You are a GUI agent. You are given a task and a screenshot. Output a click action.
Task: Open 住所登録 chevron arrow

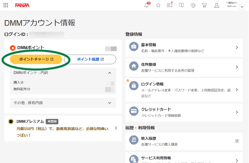[x=237, y=67]
